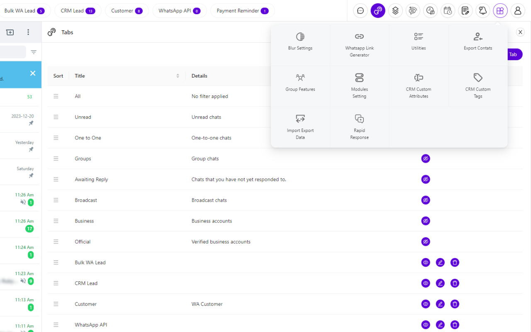Viewport: 531px width, 332px height.
Task: Open the three-dot vertical menu
Action: point(28,32)
